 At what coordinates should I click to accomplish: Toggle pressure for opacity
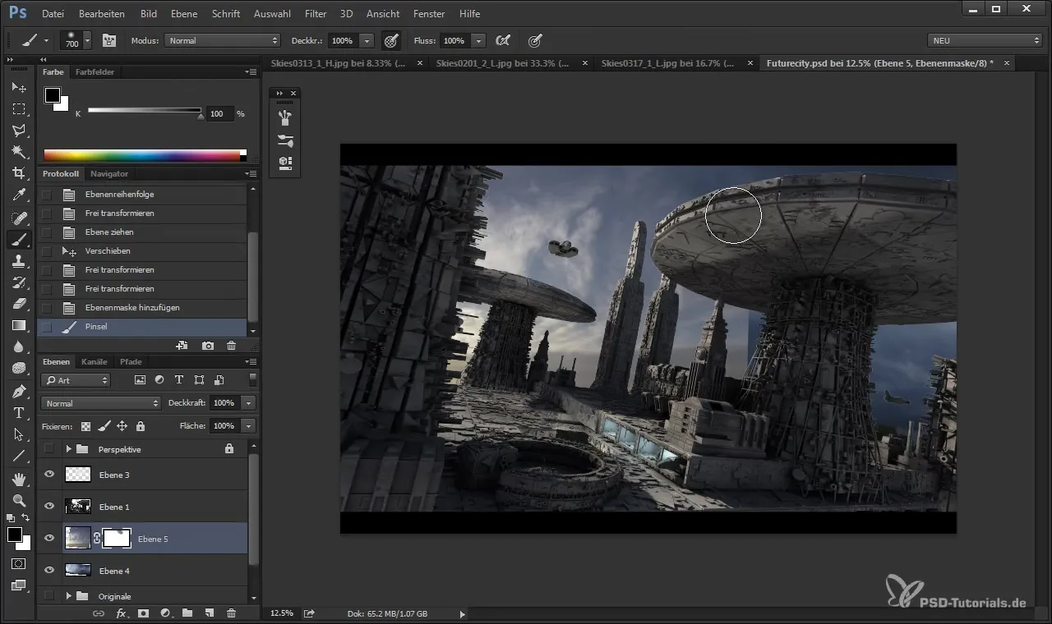[391, 40]
